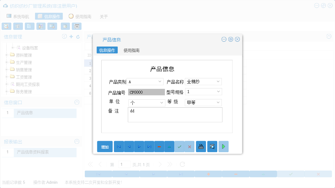Click the print icon in product dialog

point(201,146)
